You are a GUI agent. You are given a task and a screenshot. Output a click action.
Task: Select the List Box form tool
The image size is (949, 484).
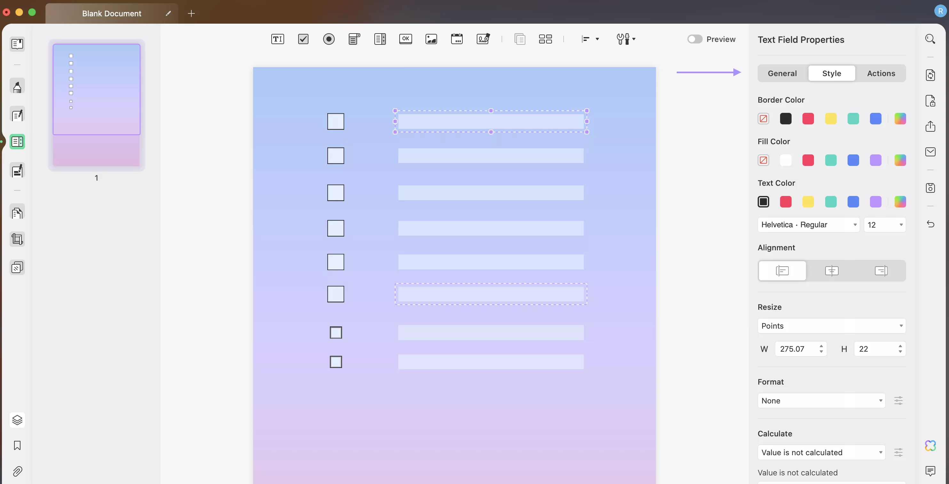point(380,39)
